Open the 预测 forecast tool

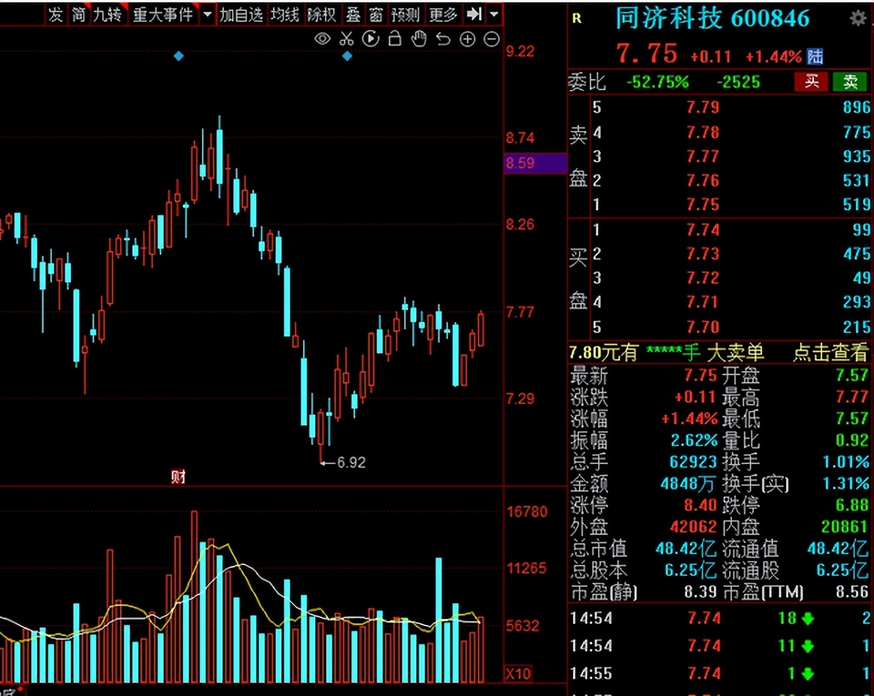point(406,14)
